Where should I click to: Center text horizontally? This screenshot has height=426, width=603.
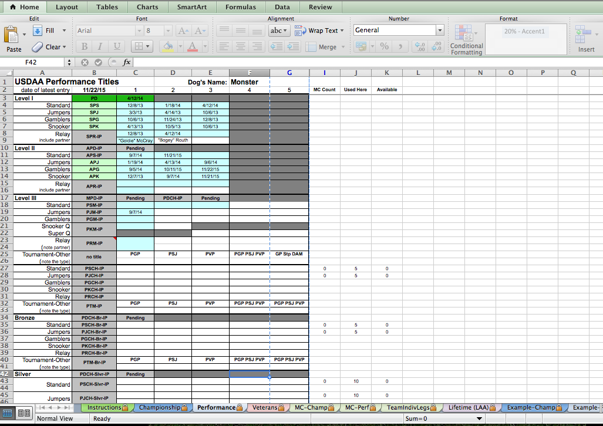point(241,47)
